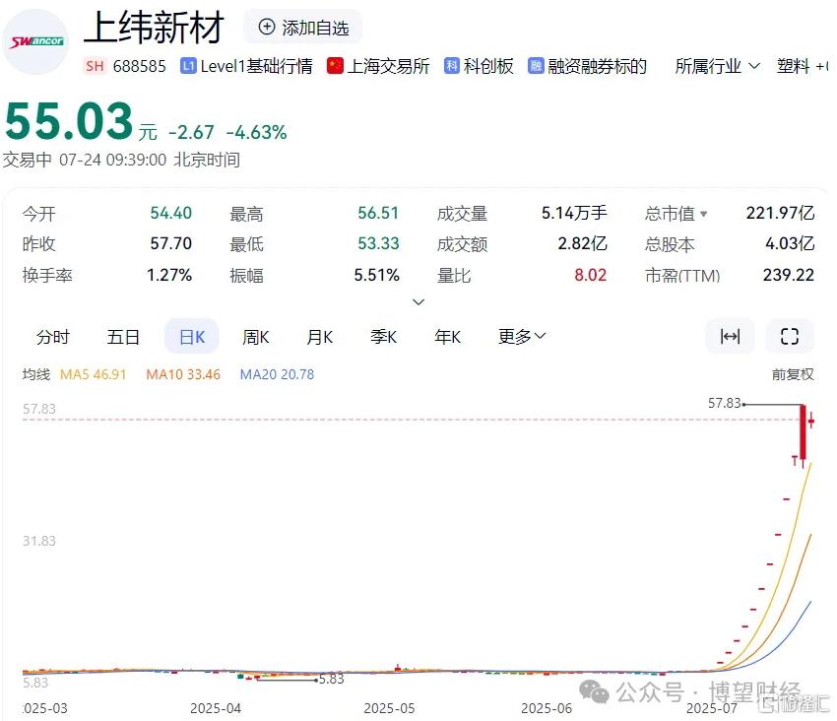Click the 5.83 low price marker
The height and width of the screenshot is (721, 837).
tap(332, 679)
